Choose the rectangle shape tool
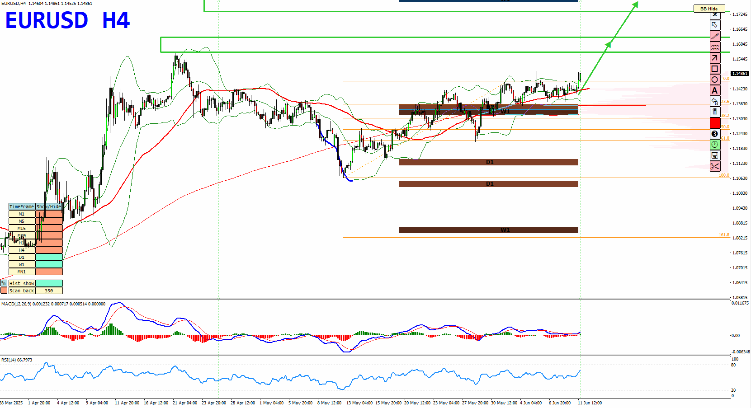Viewport: 751px width, 408px height. pyautogui.click(x=715, y=69)
